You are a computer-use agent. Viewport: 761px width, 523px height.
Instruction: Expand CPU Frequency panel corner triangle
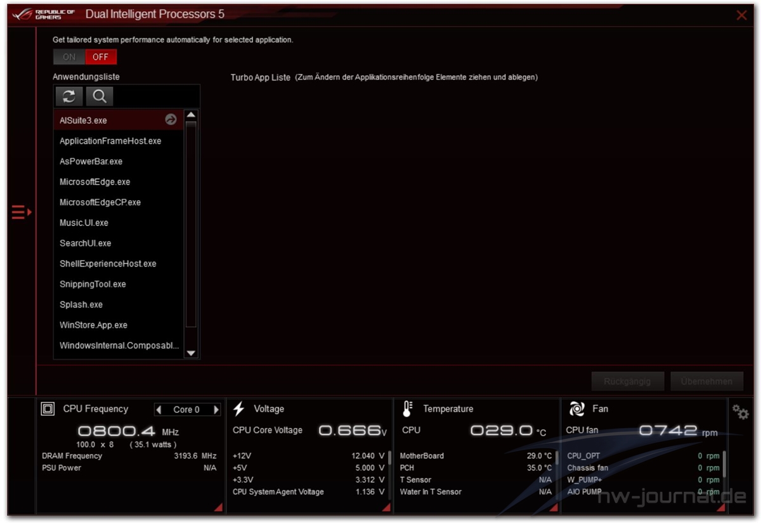click(x=218, y=507)
